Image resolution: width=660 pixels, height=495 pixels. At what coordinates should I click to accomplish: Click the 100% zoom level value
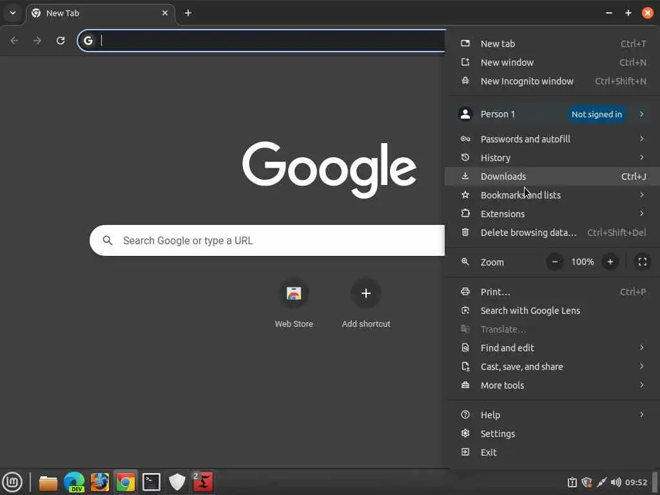click(583, 262)
